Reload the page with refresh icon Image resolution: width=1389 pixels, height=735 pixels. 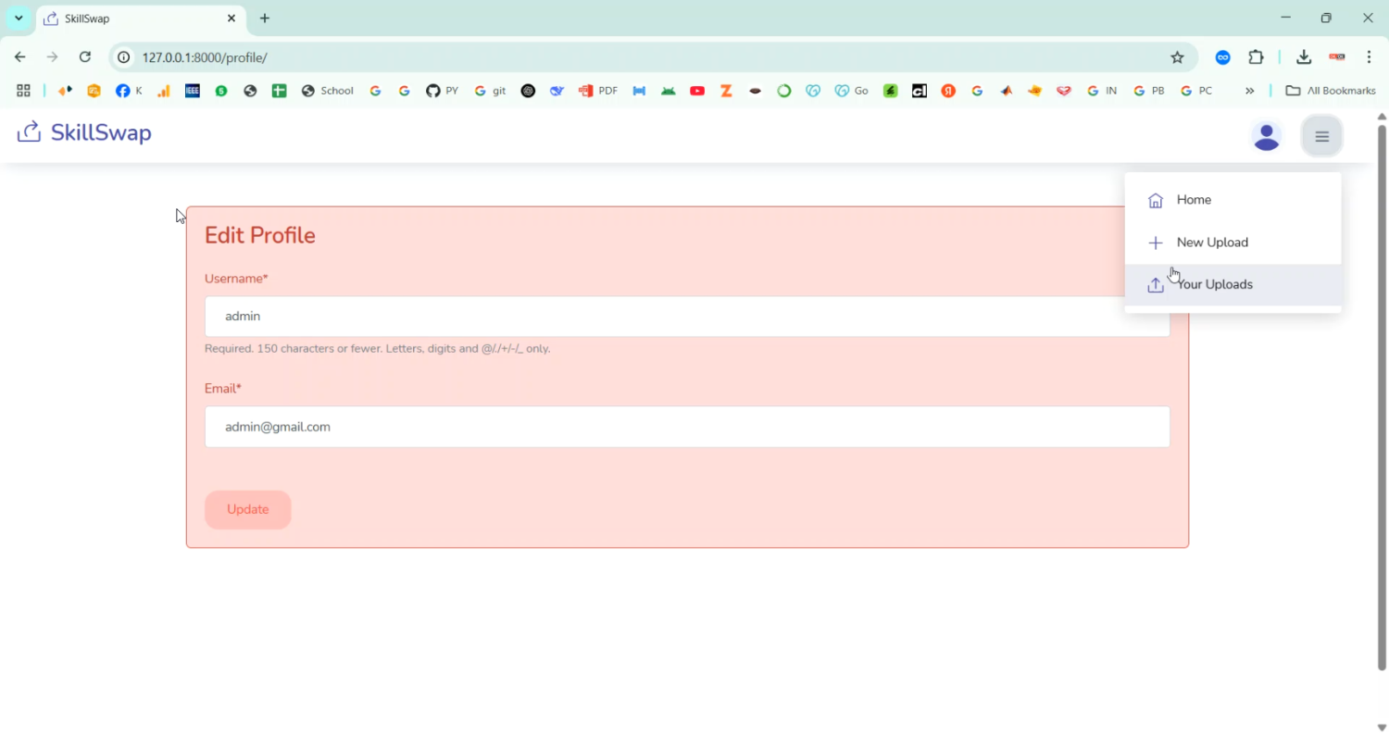pyautogui.click(x=85, y=57)
